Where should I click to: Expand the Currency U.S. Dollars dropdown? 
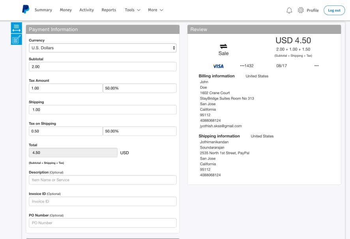click(x=103, y=48)
